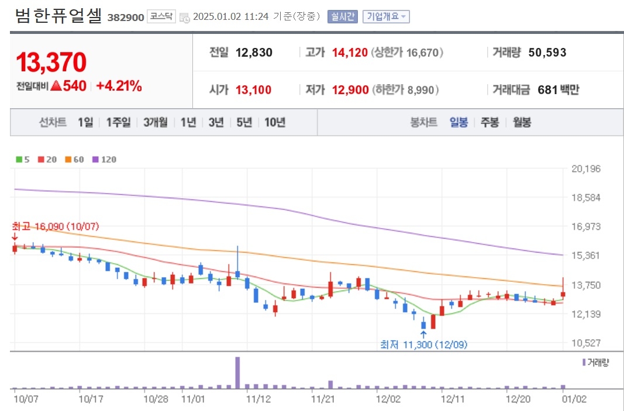Click the 코스닥 market badge
624x411 pixels.
[x=161, y=17]
